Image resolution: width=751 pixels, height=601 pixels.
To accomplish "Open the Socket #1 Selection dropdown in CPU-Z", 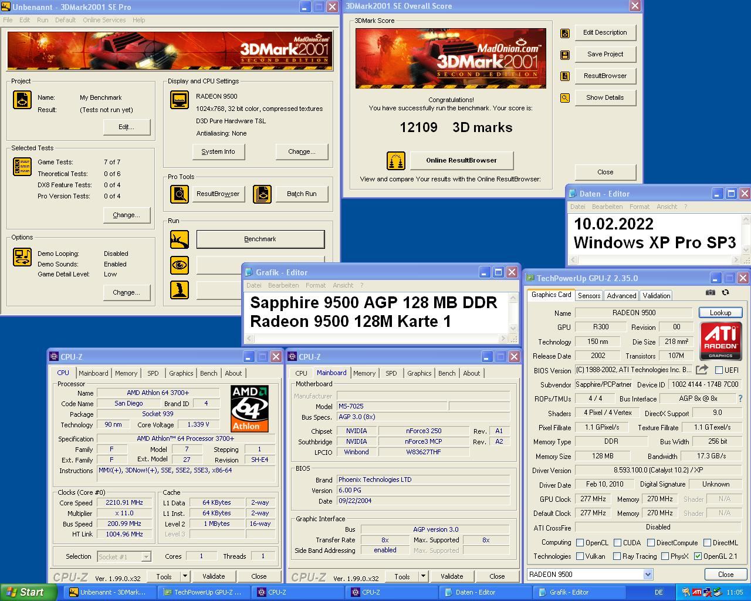I will pos(146,556).
